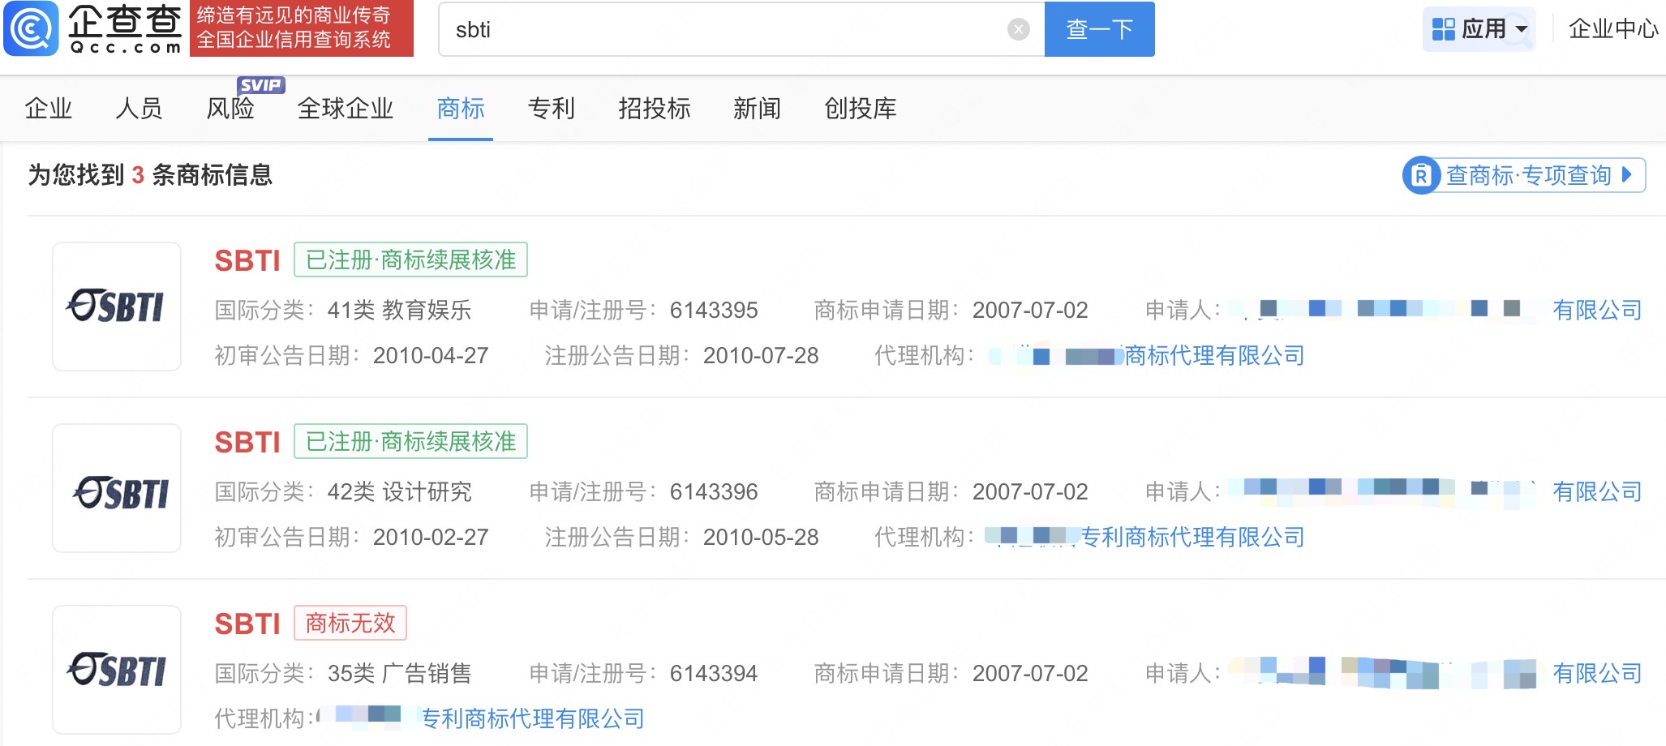This screenshot has height=746, width=1666.
Task: Switch to the 专利 tab
Action: (551, 109)
